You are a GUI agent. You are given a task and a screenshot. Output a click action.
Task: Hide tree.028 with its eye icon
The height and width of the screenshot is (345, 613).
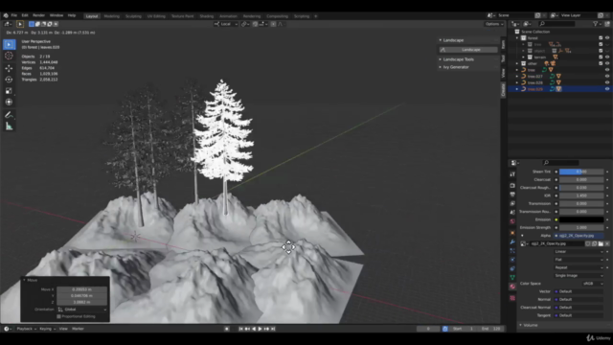click(x=607, y=82)
